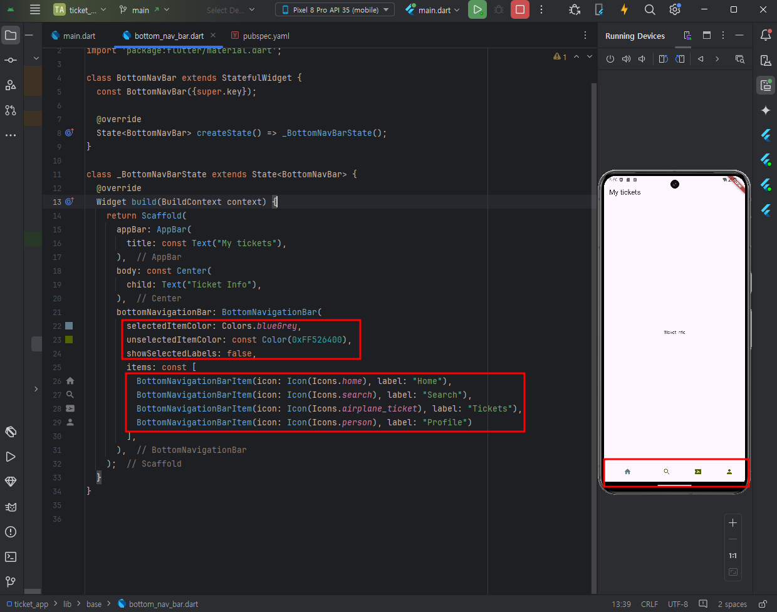Stop the running app with red Stop button

click(520, 10)
